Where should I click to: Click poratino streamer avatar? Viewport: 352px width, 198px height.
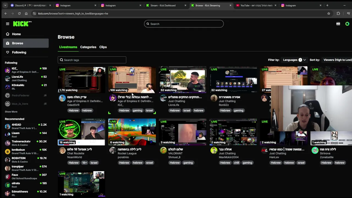pos(113,150)
